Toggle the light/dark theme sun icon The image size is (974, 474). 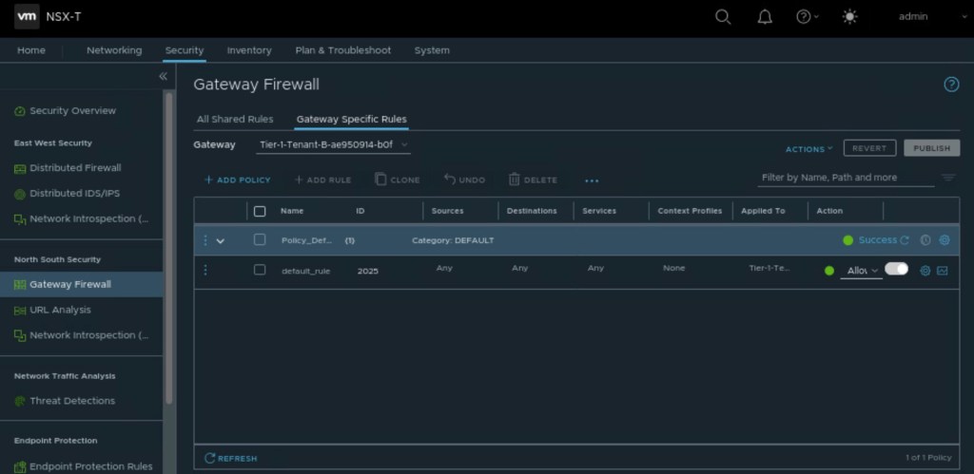[x=849, y=16]
